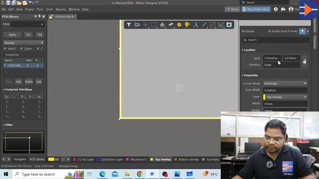Viewport: 319px width, 179px height.
Task: Click the Share button
Action: tap(232, 9)
